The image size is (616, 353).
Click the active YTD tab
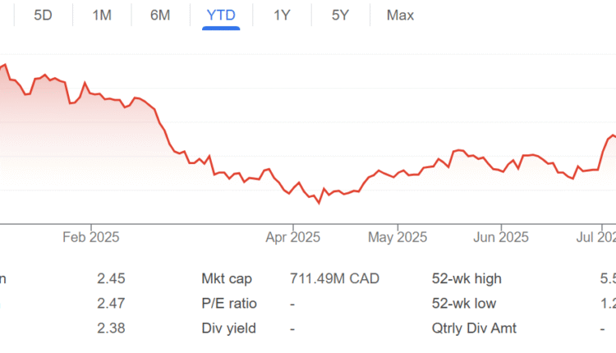click(221, 15)
